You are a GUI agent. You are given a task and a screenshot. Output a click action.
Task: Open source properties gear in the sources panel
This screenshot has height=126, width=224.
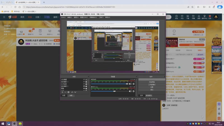[x=68, y=92]
